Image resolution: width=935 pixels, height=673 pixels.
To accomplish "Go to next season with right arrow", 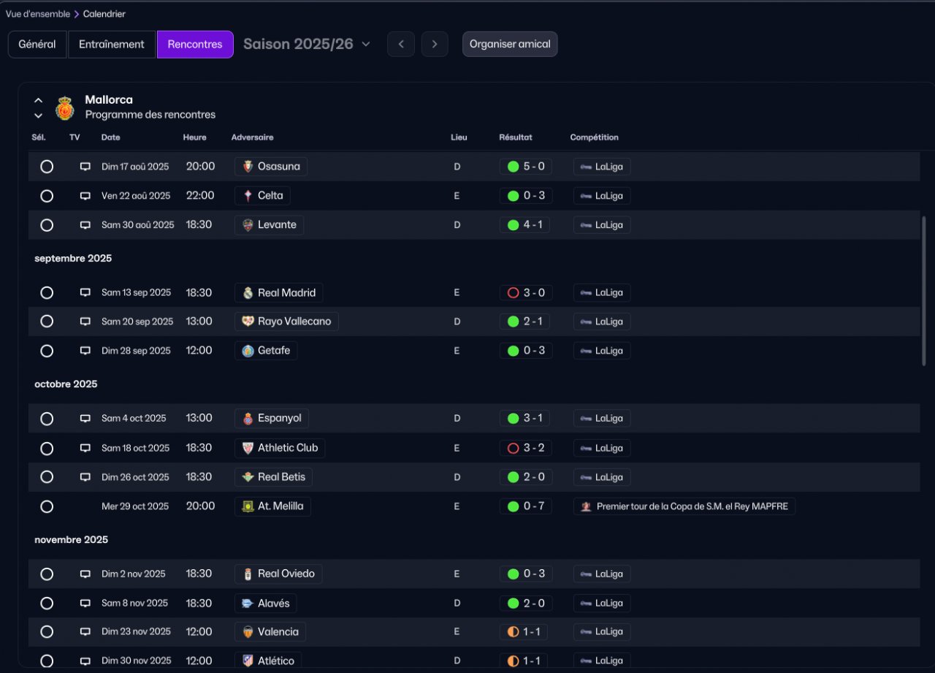I will tap(435, 44).
